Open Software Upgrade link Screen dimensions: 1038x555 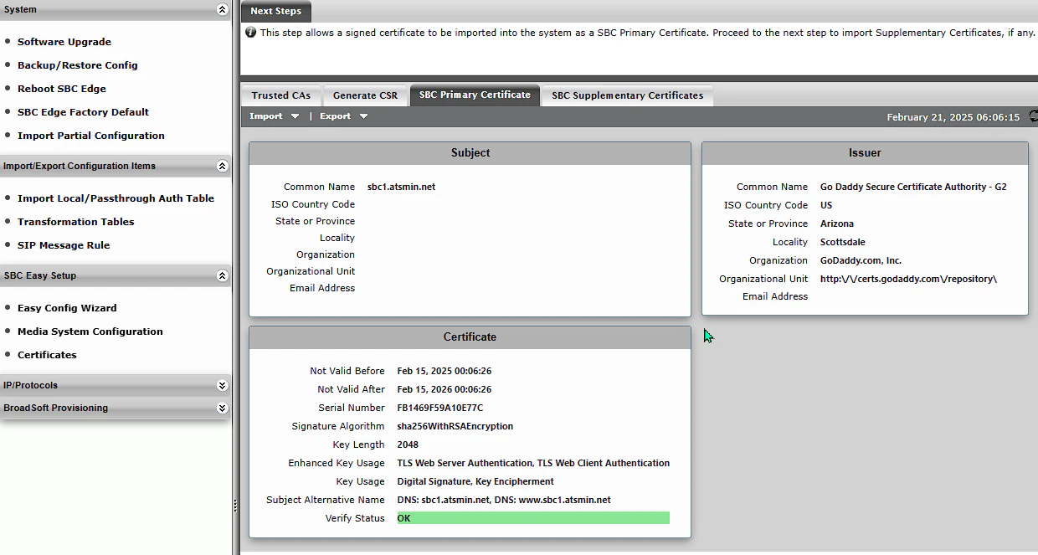pyautogui.click(x=64, y=42)
